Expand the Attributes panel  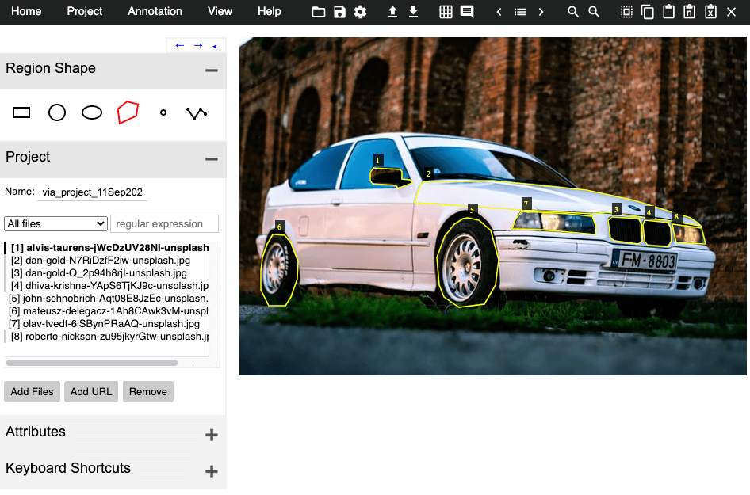click(x=212, y=434)
